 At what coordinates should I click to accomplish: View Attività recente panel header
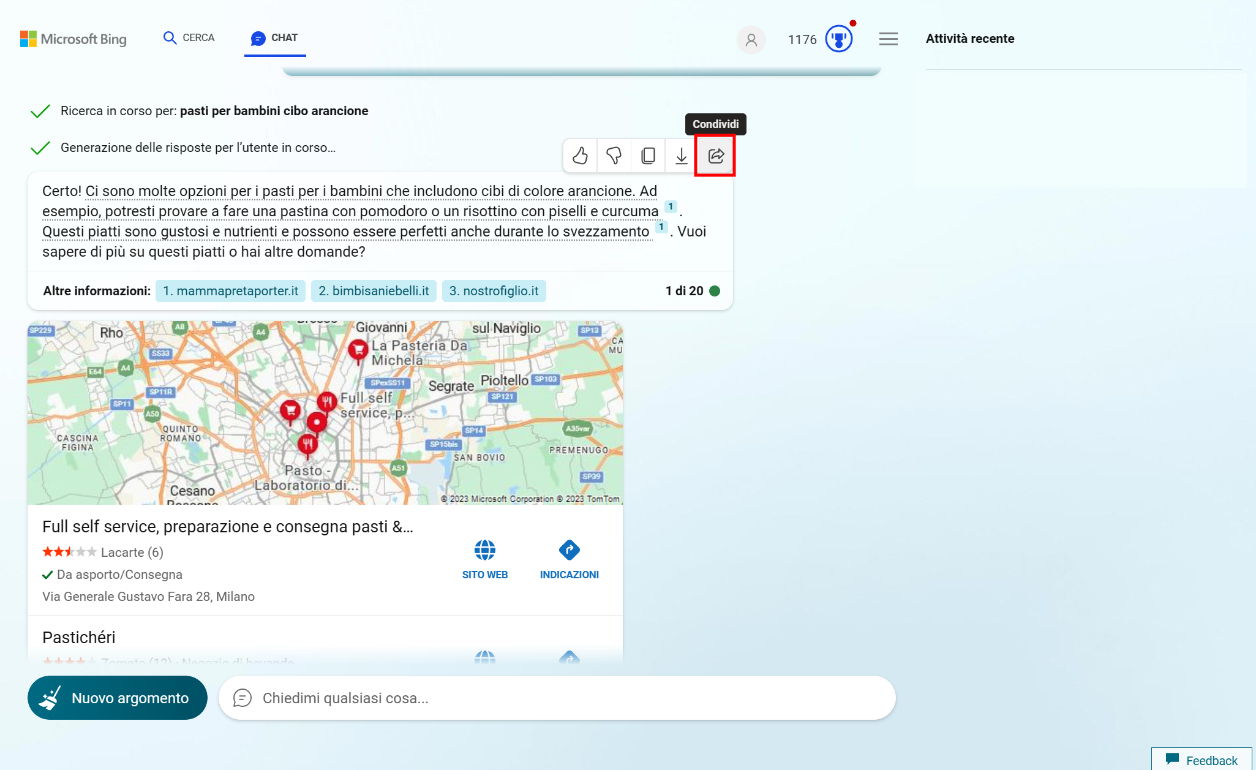click(969, 38)
